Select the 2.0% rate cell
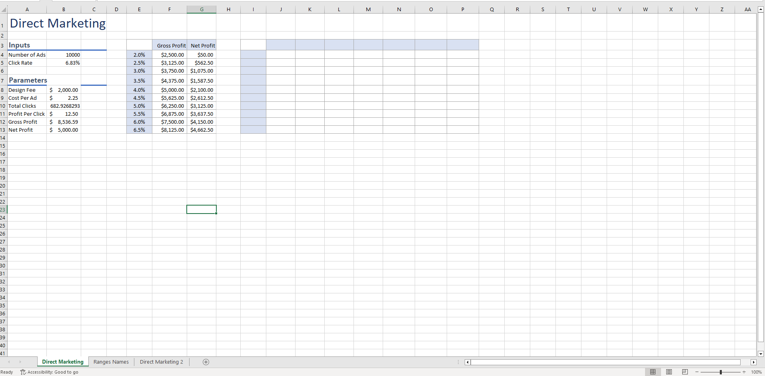The image size is (765, 376). 139,55
